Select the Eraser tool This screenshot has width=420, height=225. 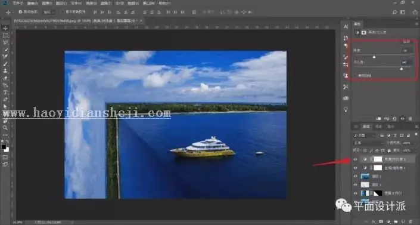coord(5,78)
